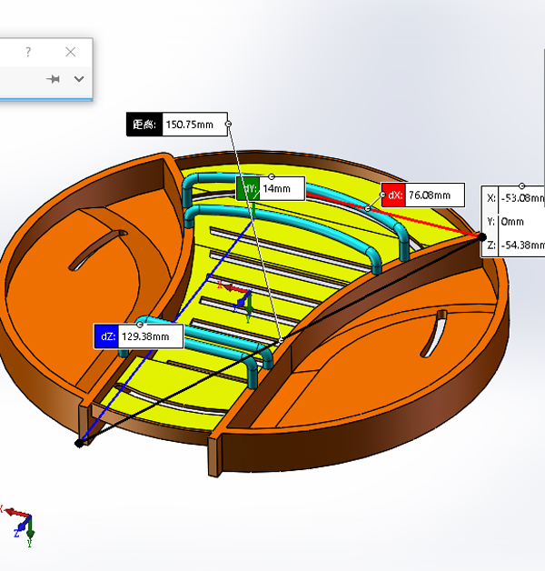Select the 76.08mm dX value
Viewport: 545px width, 571px height.
tap(427, 195)
